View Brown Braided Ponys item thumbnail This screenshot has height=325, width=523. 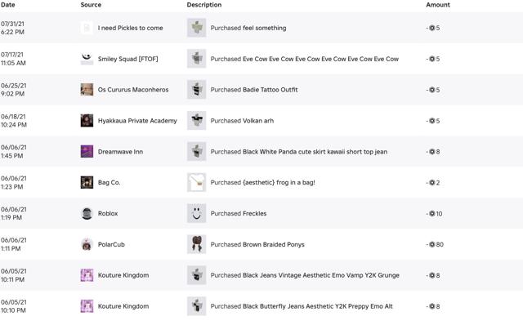[196, 244]
